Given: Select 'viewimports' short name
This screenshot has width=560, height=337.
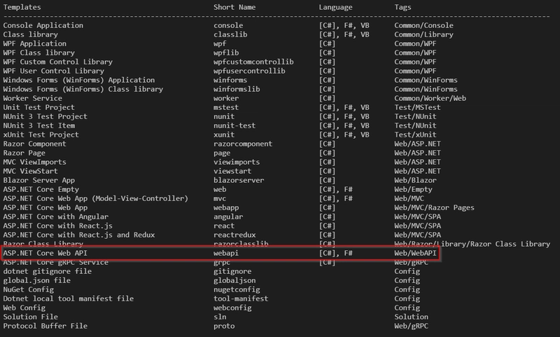Looking at the screenshot, I should (237, 163).
